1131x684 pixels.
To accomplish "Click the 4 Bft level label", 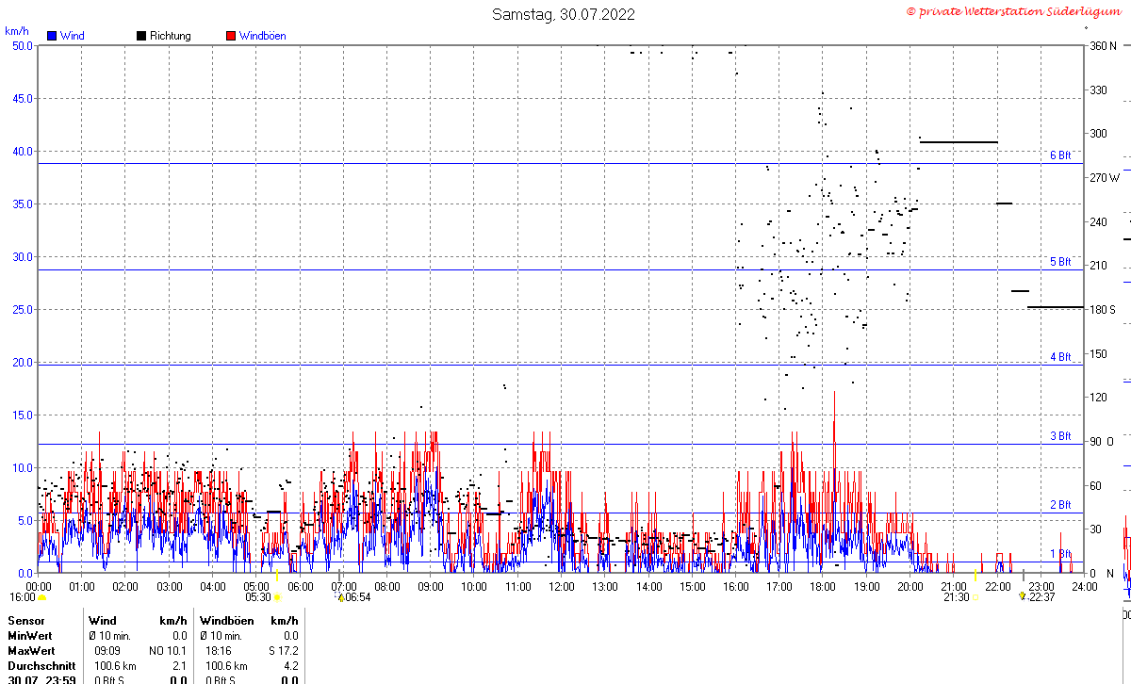I will tap(1061, 357).
